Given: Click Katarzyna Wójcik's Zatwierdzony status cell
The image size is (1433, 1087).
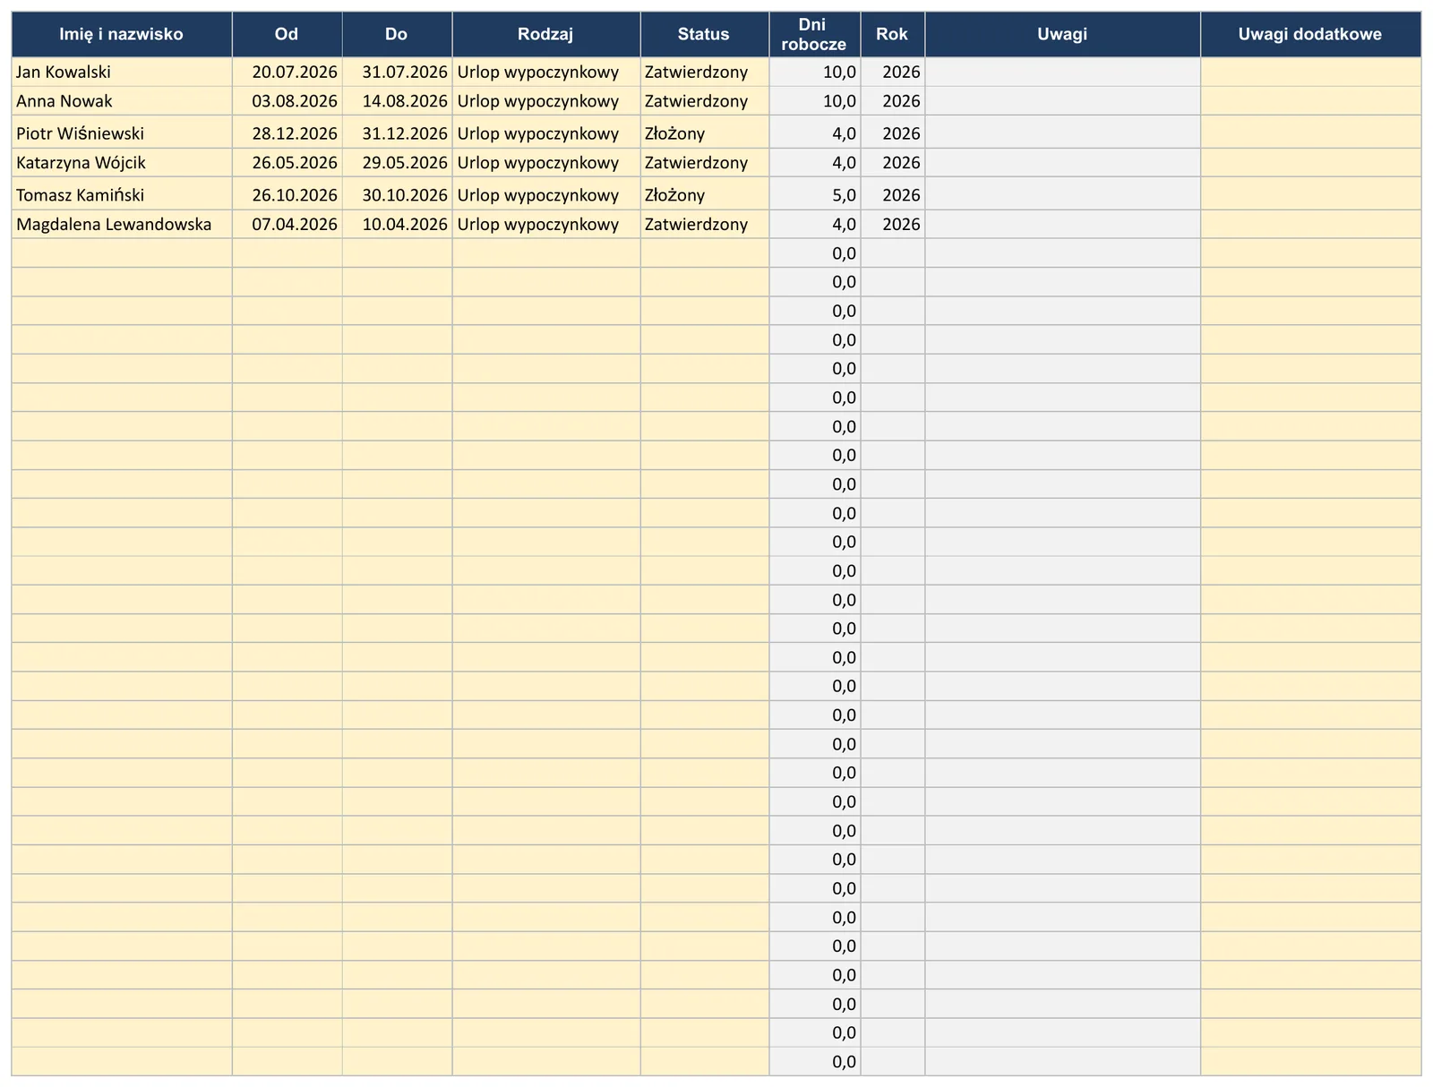Looking at the screenshot, I should coord(705,163).
